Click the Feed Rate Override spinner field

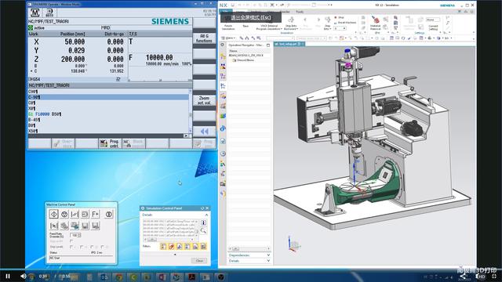[75, 235]
